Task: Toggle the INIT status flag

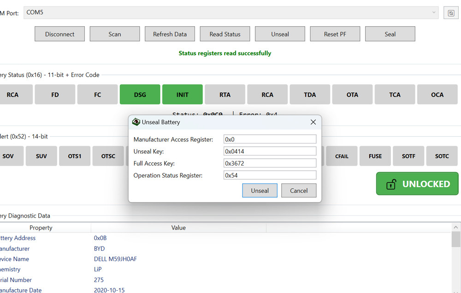Action: [183, 95]
